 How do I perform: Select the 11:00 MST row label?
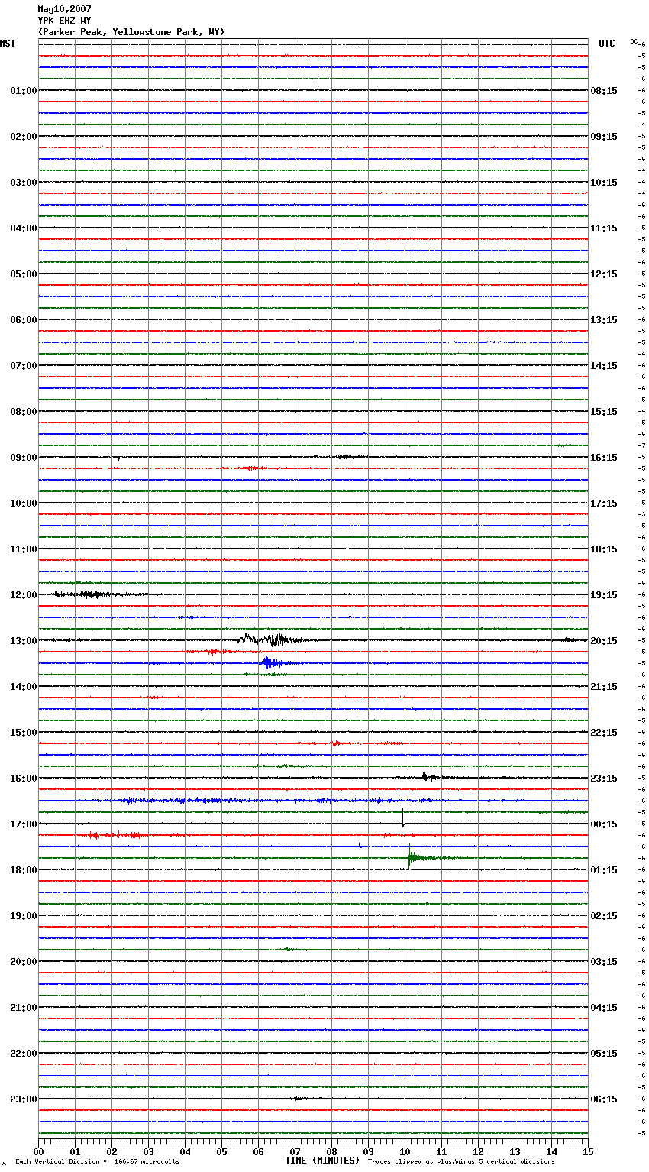point(23,549)
